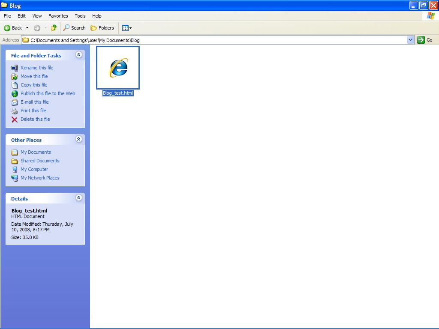Open My Computer link
Viewport: 439px width, 329px height.
pos(34,169)
